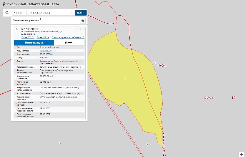The width and height of the screenshot is (245, 157).
Task: Add parcel 02:12:132101:13 to favorites star
Action: (80, 29)
